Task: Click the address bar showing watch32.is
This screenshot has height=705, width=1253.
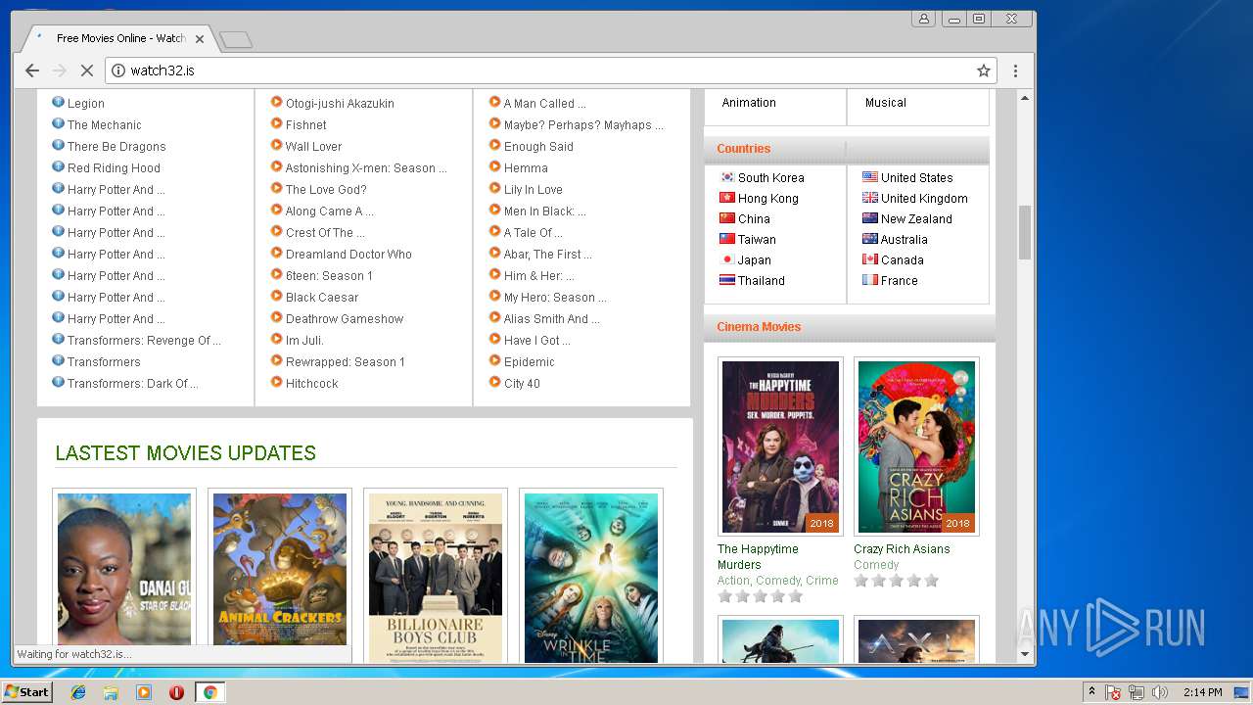Action: click(x=548, y=70)
